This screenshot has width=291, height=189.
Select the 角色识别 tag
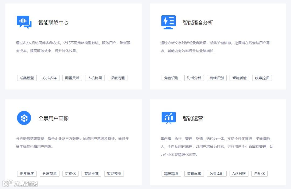[171, 78]
